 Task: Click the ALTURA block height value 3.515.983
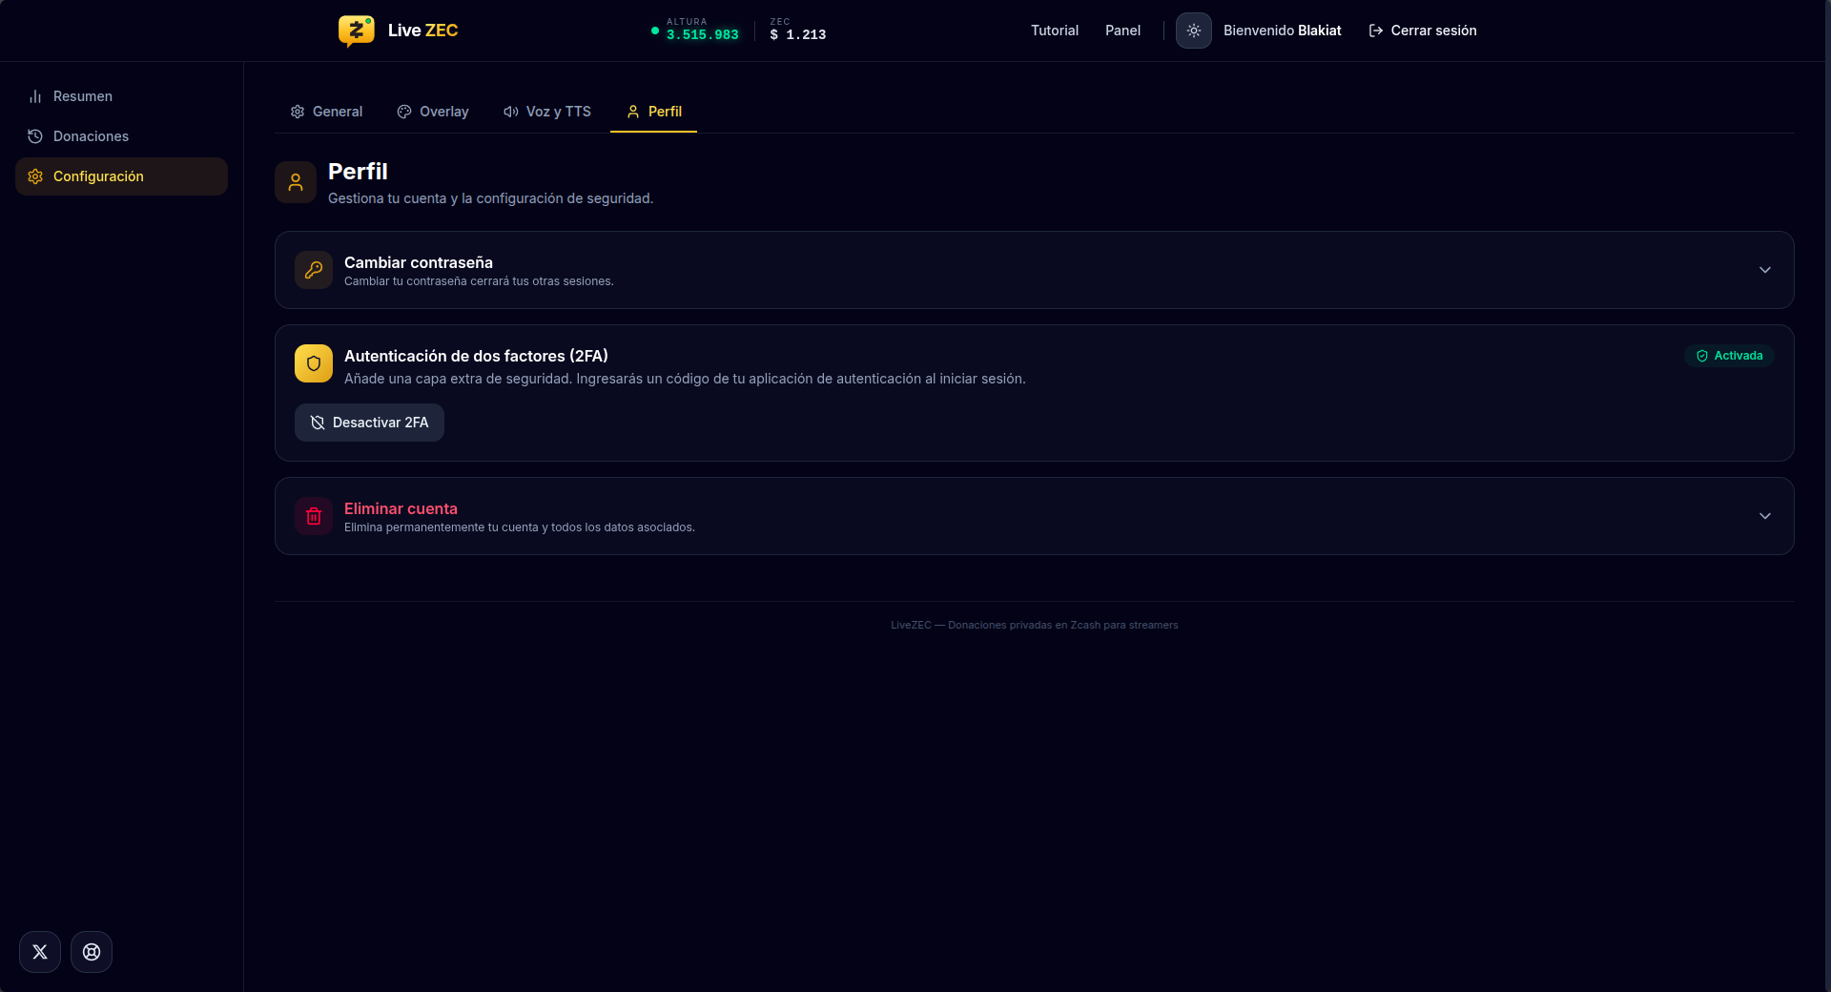point(702,35)
